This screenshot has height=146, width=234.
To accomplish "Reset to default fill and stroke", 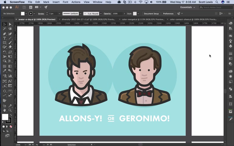I will 3,122.
